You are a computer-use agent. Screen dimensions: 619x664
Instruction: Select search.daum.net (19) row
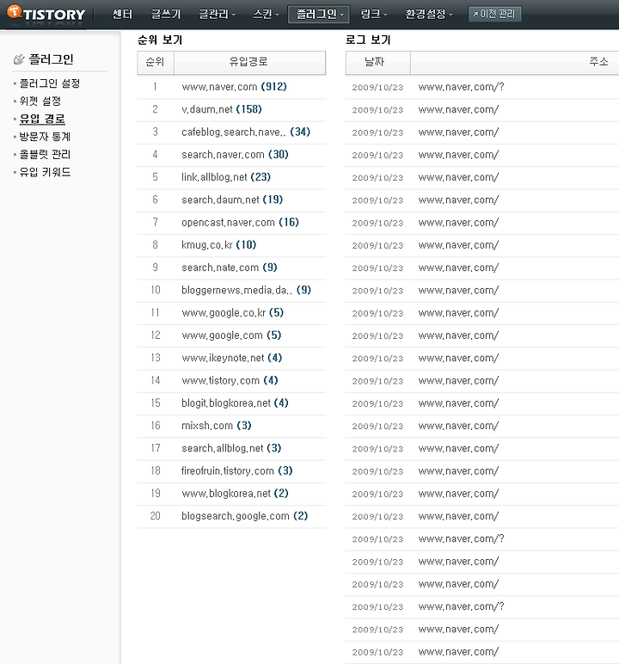(x=232, y=200)
